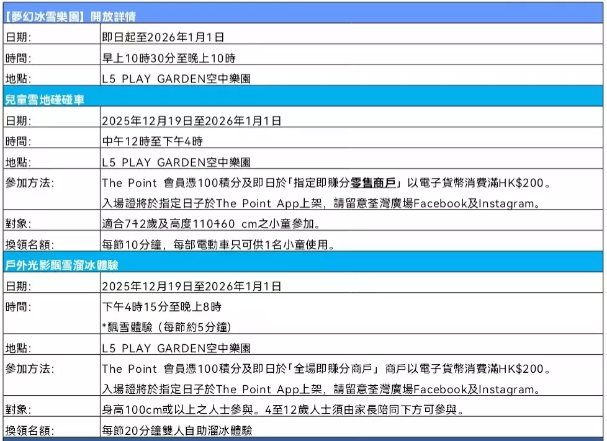Click the 日期 label in the 戶外光影飄雪溜冰體驗 section
The image size is (607, 441).
coord(18,286)
